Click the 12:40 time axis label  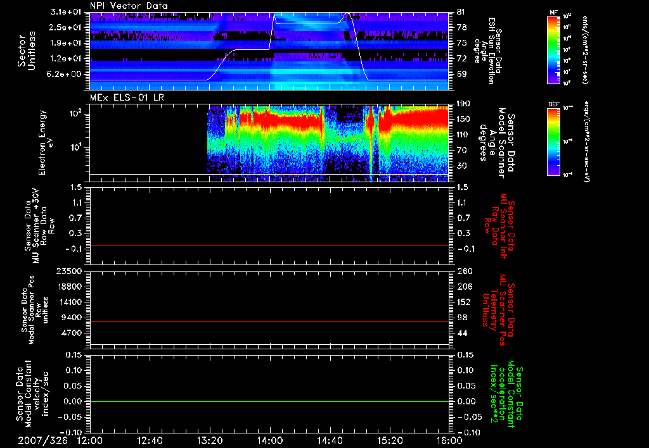150,440
